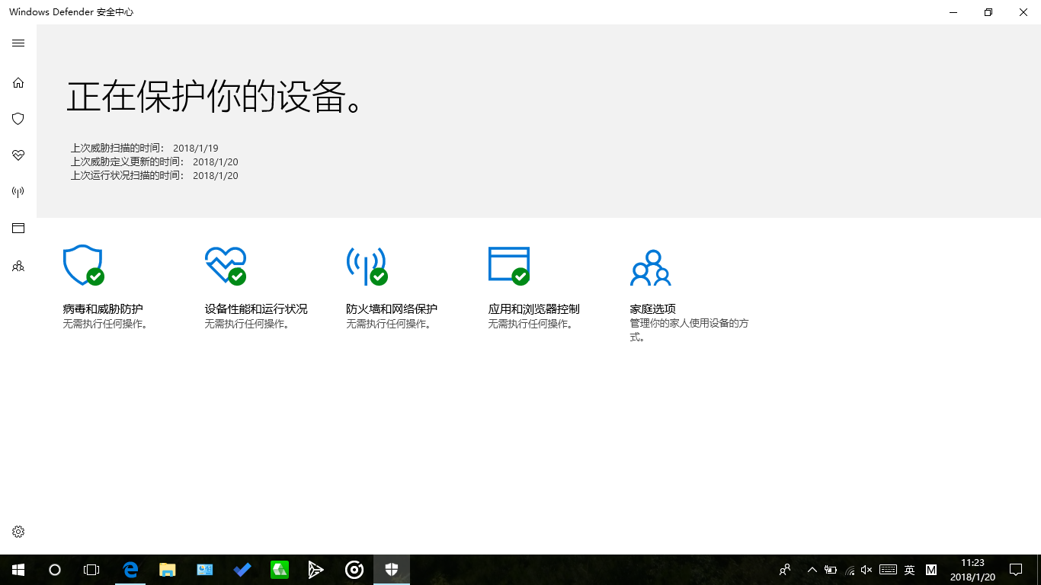1041x585 pixels.
Task: Restore down the Defender window
Action: pos(988,12)
